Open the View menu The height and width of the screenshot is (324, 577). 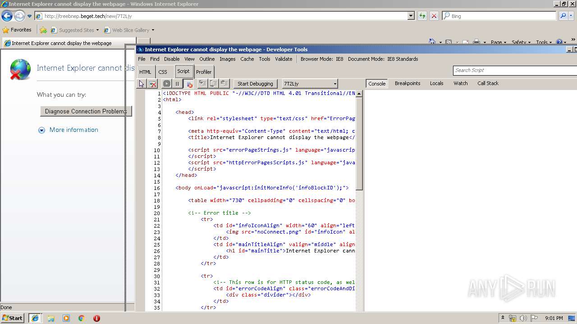click(189, 59)
